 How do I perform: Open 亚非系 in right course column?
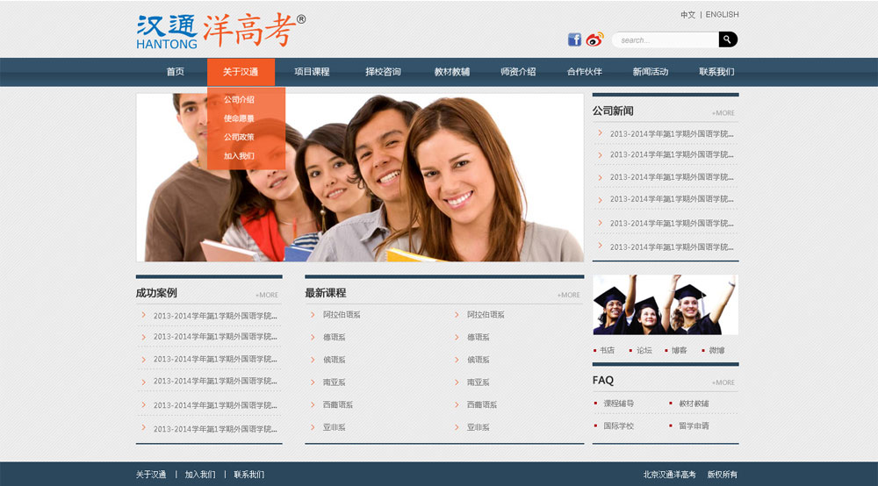point(479,427)
